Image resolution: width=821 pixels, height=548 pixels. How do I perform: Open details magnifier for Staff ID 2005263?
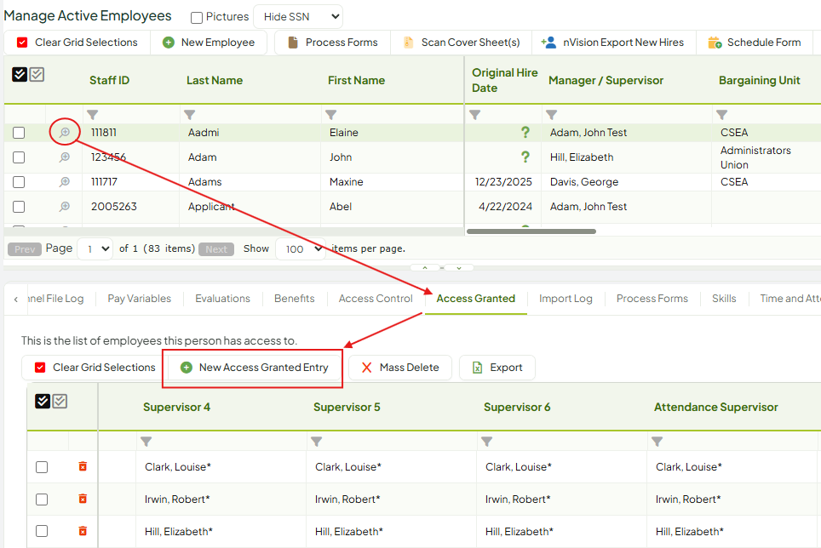[65, 207]
